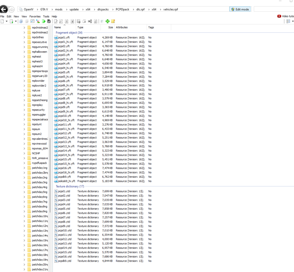The image size is (294, 272).
Task: Open the Tools menu
Action: tap(46, 16)
